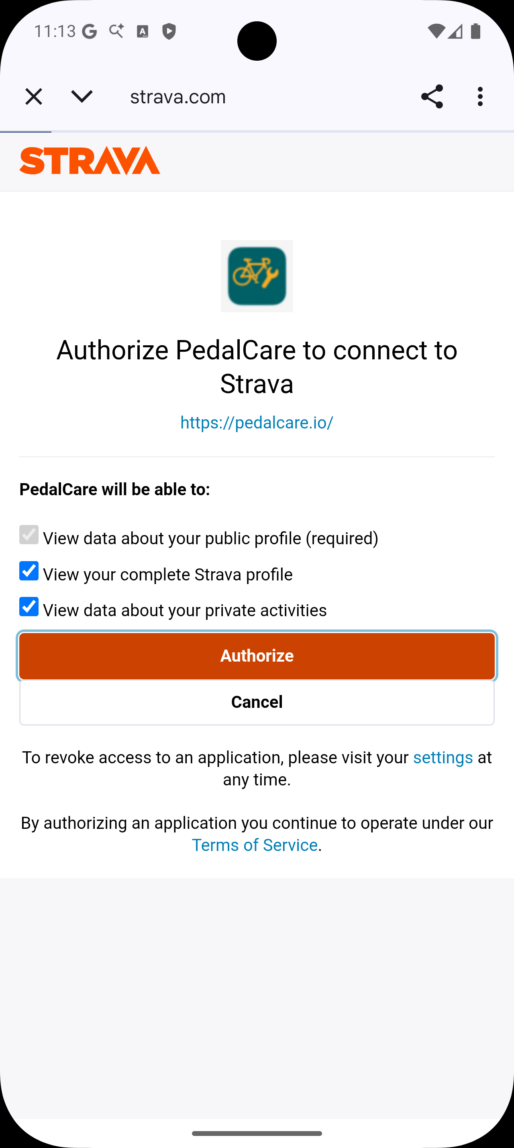Image resolution: width=514 pixels, height=1148 pixels.
Task: Tap the PedalCare app icon
Action: tap(257, 276)
